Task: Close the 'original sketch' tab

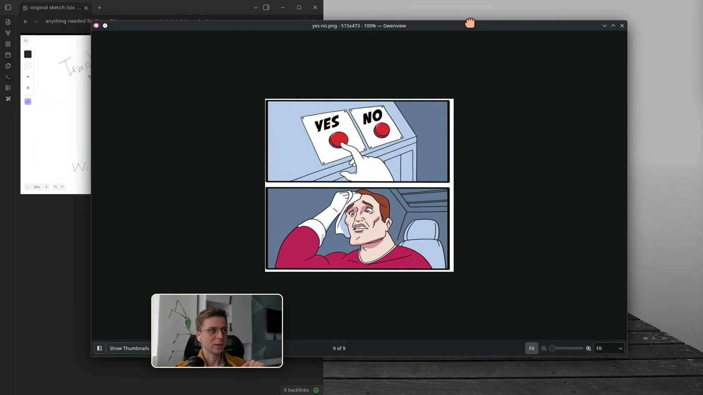Action: pyautogui.click(x=86, y=8)
